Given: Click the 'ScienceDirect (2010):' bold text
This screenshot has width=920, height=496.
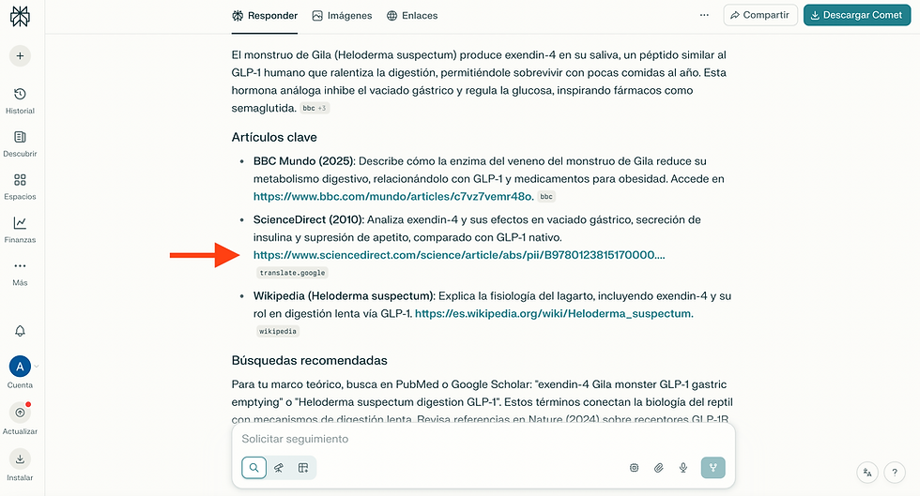Looking at the screenshot, I should coord(309,219).
